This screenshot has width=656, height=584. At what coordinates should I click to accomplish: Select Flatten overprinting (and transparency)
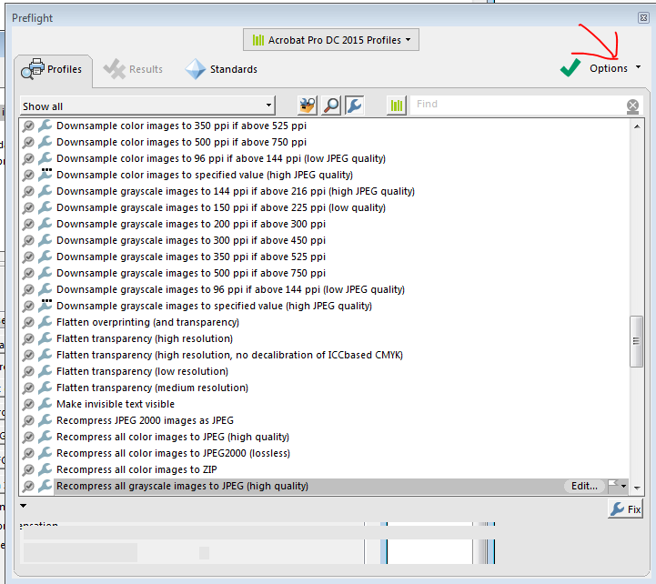point(147,322)
